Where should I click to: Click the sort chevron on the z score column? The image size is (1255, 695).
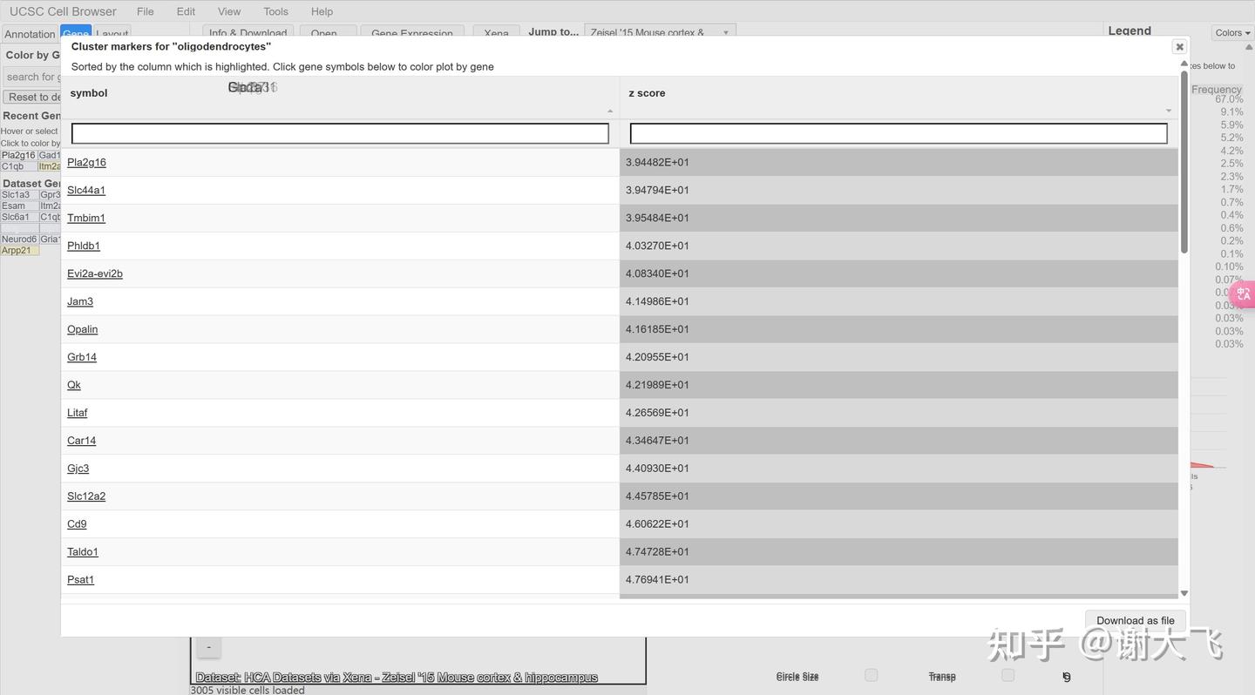[x=1168, y=111]
